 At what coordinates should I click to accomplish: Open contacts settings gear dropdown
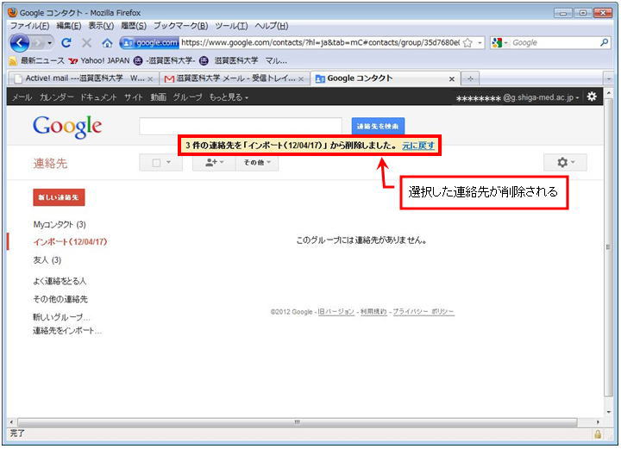(x=565, y=162)
